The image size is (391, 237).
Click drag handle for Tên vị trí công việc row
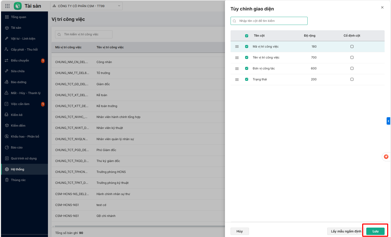click(237, 57)
